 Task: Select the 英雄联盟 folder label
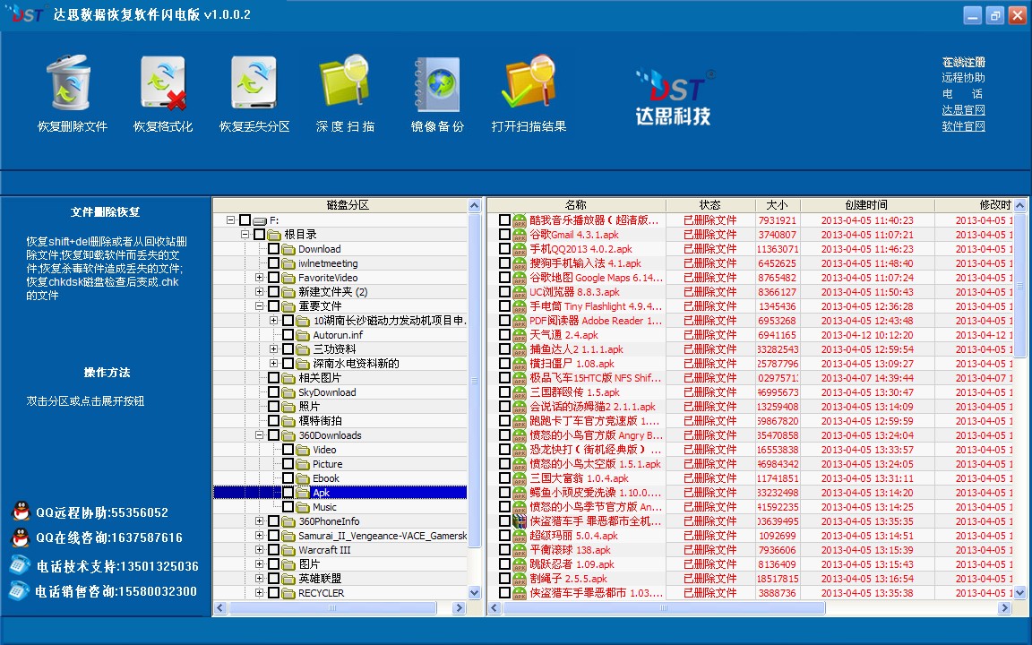tap(320, 579)
